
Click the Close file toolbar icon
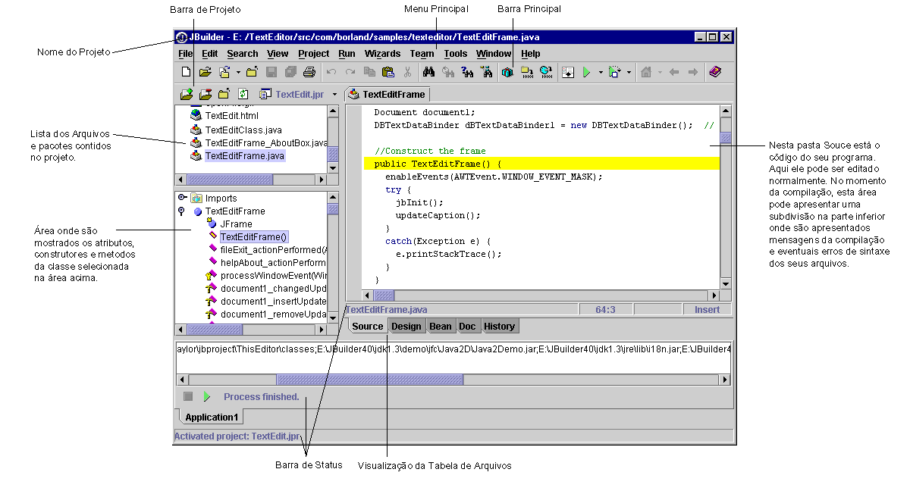pos(253,73)
